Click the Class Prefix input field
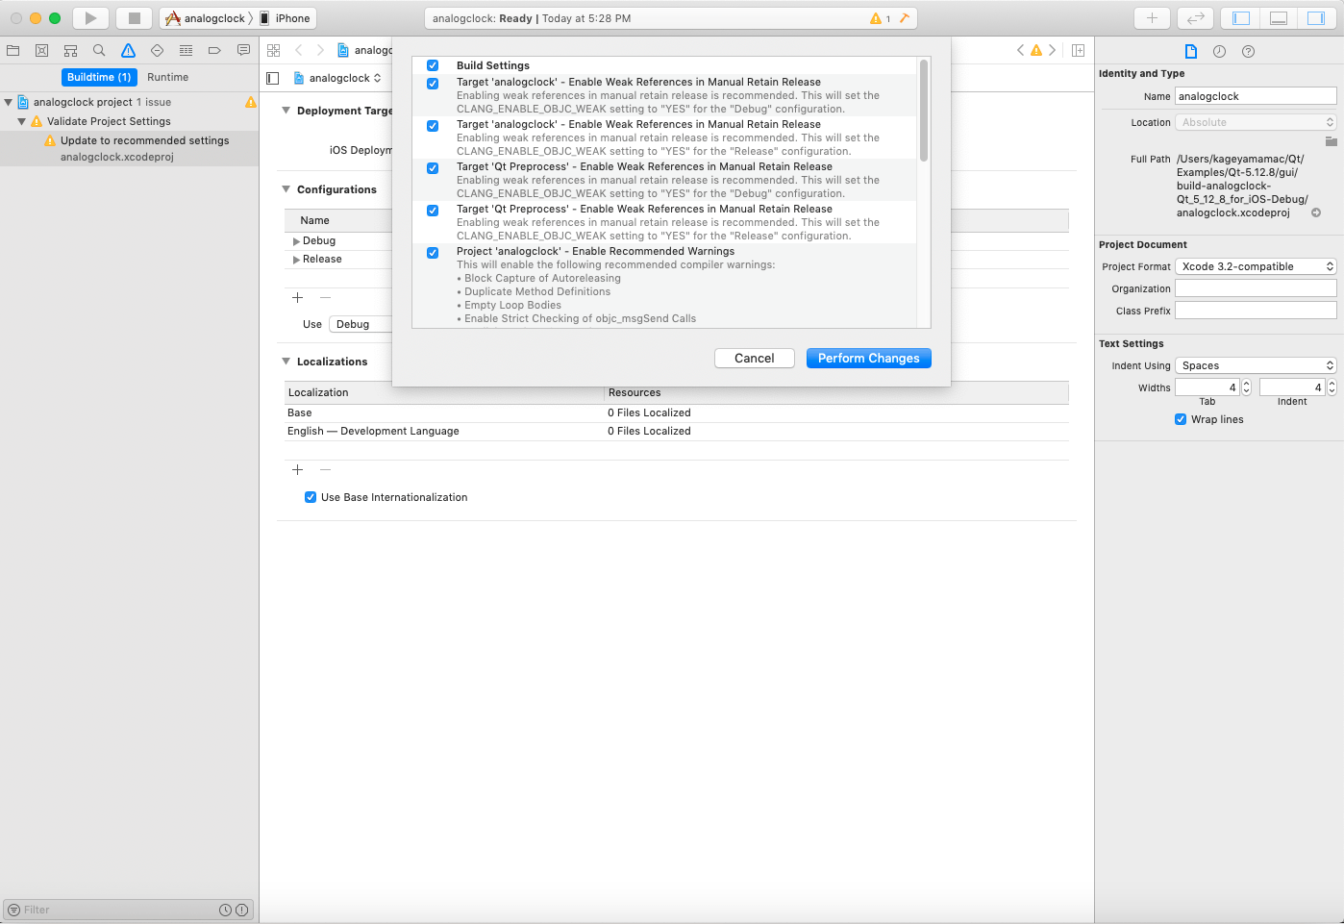Image resolution: width=1344 pixels, height=924 pixels. [x=1256, y=311]
